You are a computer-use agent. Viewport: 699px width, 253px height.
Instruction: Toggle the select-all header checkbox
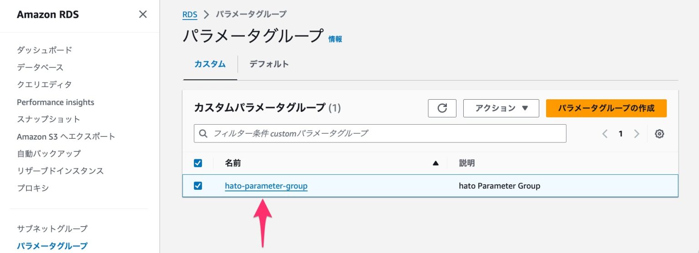click(x=198, y=163)
